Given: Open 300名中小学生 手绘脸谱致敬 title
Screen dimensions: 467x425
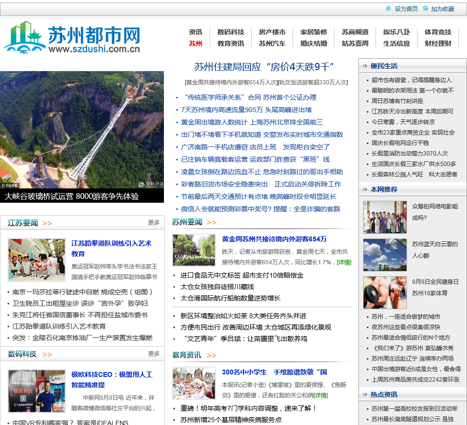Looking at the screenshot, I should pos(274,372).
